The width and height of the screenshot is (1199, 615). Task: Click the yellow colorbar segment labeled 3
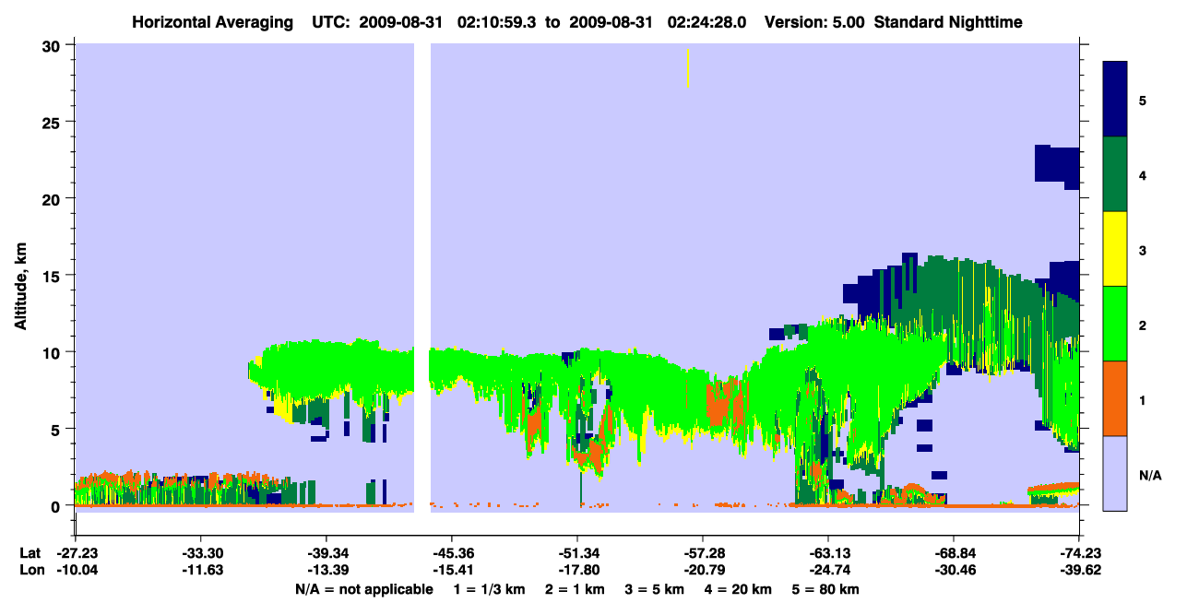coord(1115,249)
